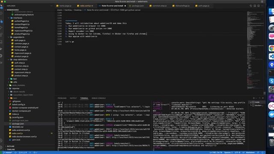This screenshot has height=154, width=274.
Task: Expand the test folder
Action: [15, 79]
